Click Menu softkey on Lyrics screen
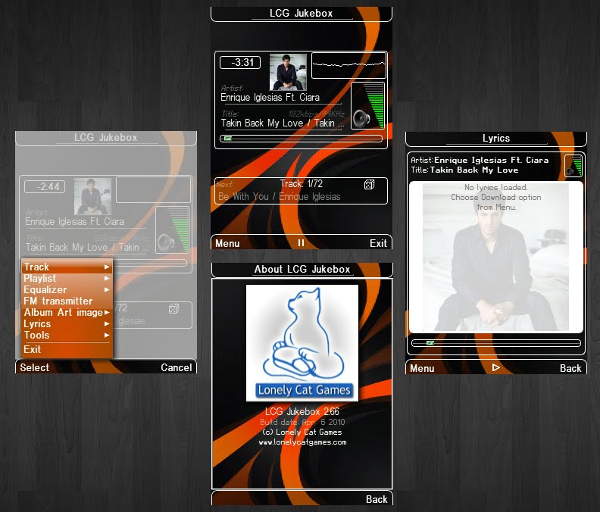Viewport: 600px width, 512px height. [x=422, y=369]
